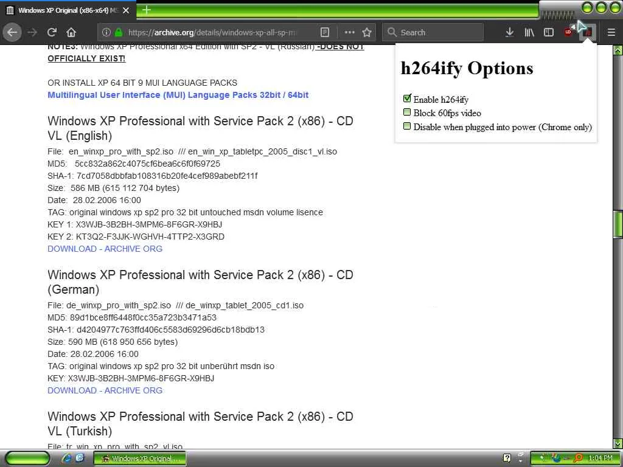Click File: de_winxp_pro_with_sp2.iso line

click(x=176, y=305)
